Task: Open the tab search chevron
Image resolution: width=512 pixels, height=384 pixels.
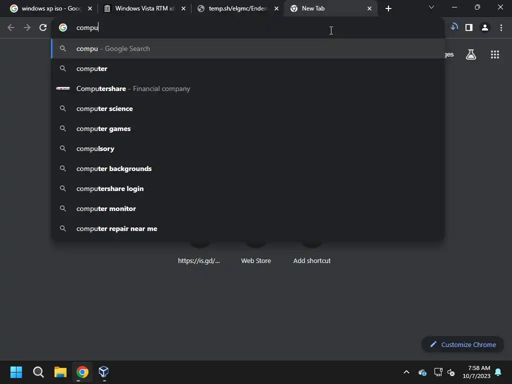Action: tap(431, 7)
